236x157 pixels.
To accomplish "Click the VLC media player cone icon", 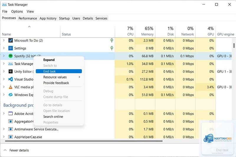I will point(11,87).
